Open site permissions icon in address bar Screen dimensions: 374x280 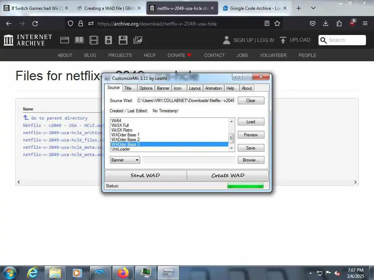pos(91,24)
